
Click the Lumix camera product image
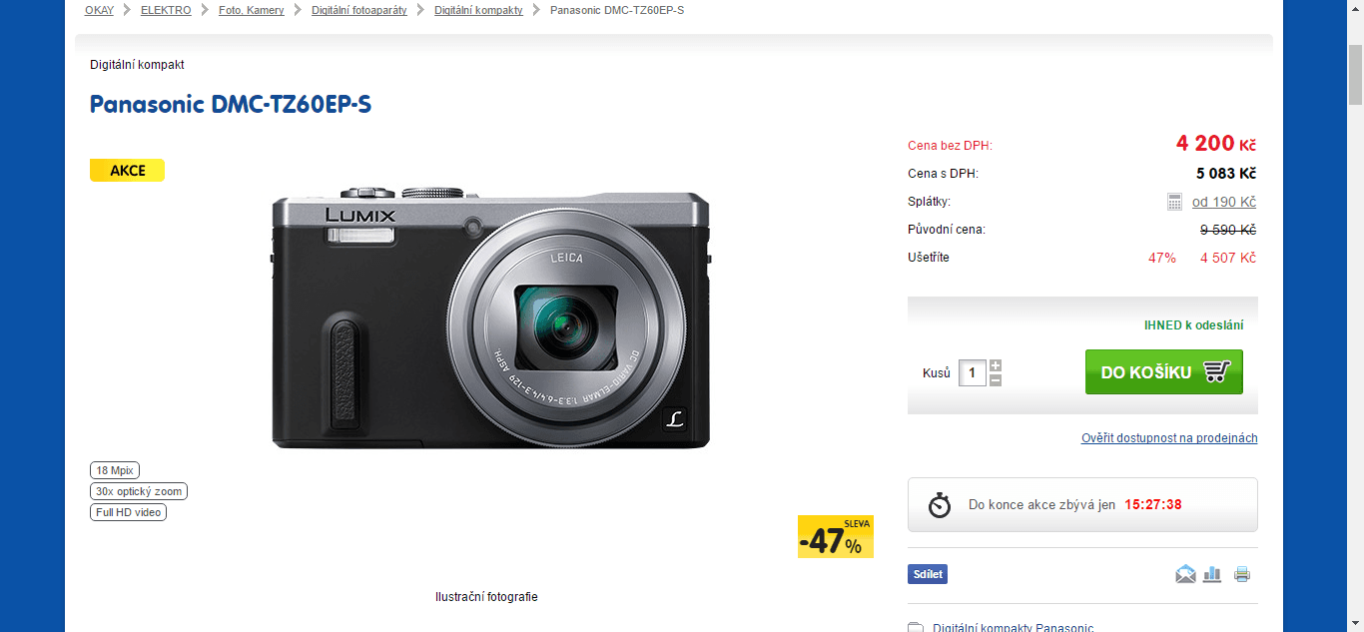point(490,317)
